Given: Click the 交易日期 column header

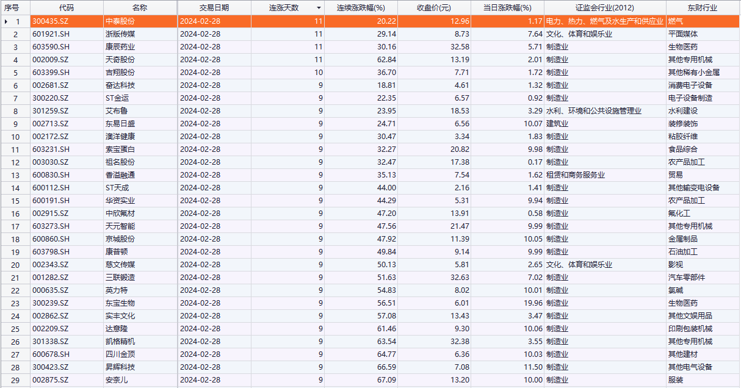Looking at the screenshot, I should [214, 8].
